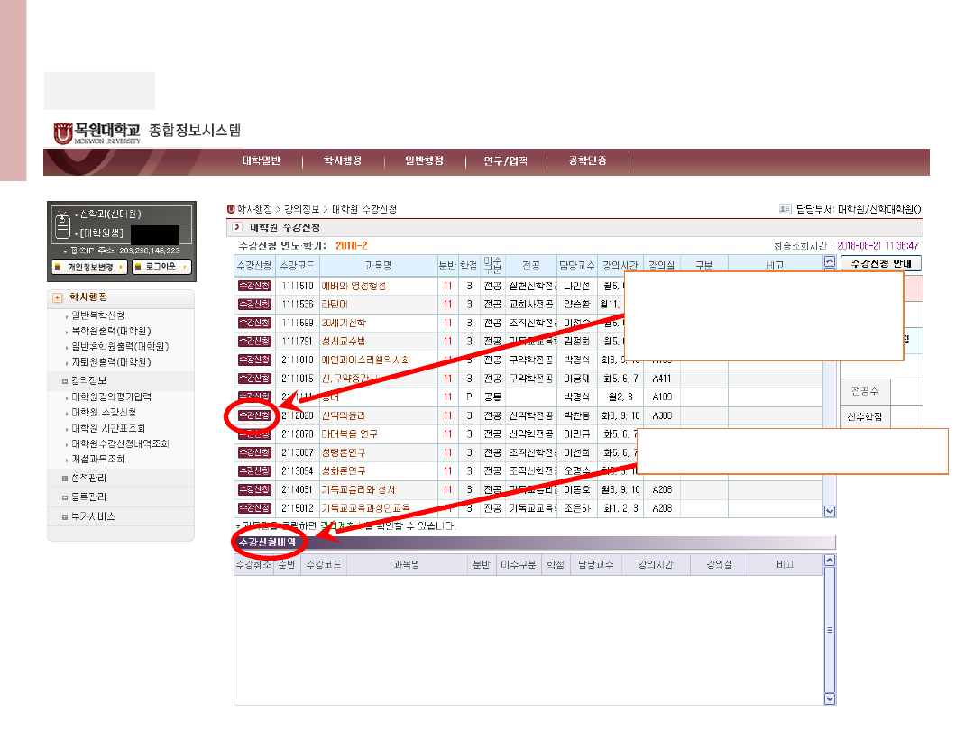Open the 연구/업적 top menu
974x730 pixels.
coord(506,161)
